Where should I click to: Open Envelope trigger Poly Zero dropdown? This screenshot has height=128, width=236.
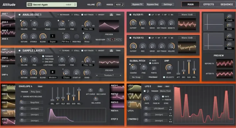click(x=36, y=92)
